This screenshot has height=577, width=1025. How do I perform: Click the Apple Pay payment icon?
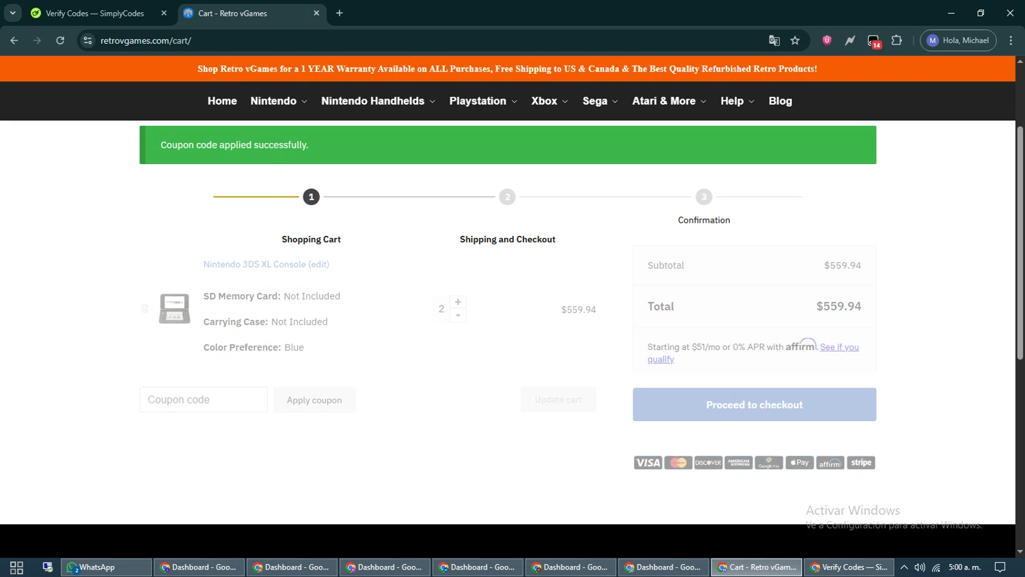[799, 463]
